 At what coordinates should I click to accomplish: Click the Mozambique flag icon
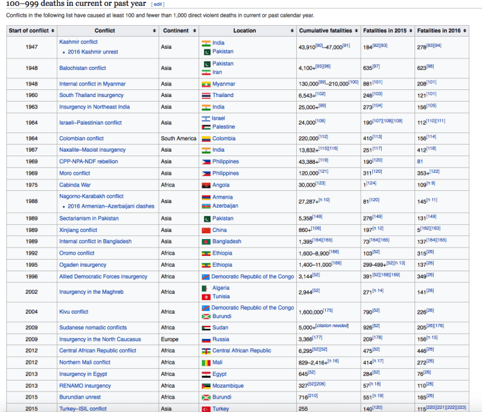[206, 386]
